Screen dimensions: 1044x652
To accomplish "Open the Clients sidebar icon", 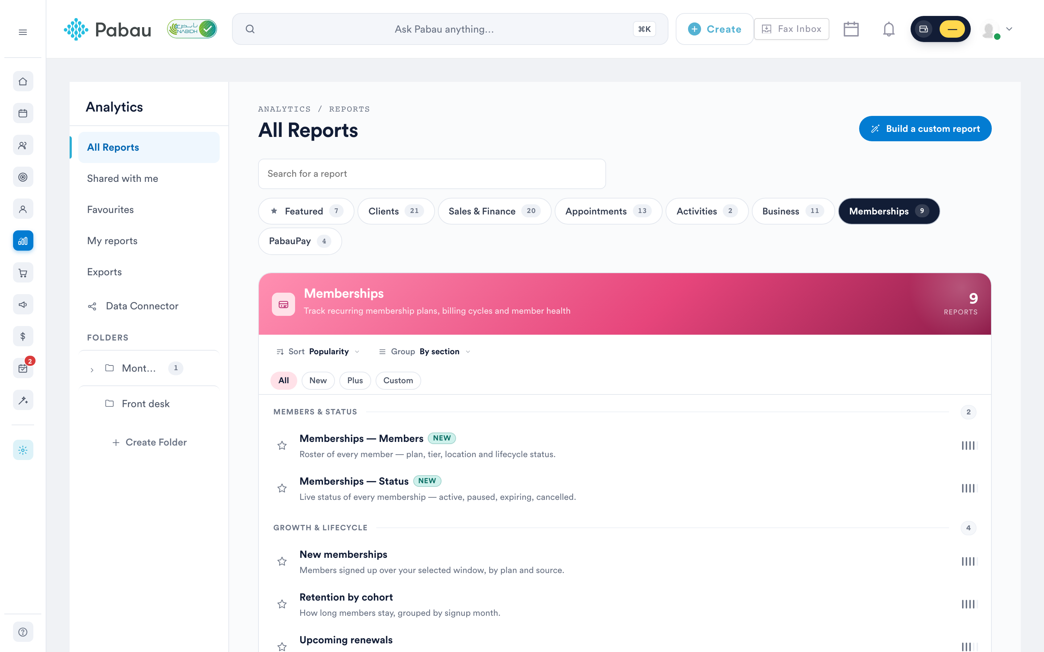I will (23, 145).
